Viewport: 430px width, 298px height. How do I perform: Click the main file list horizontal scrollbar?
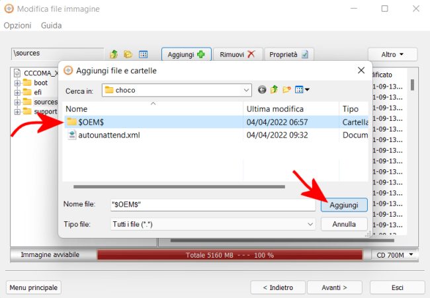(282, 241)
